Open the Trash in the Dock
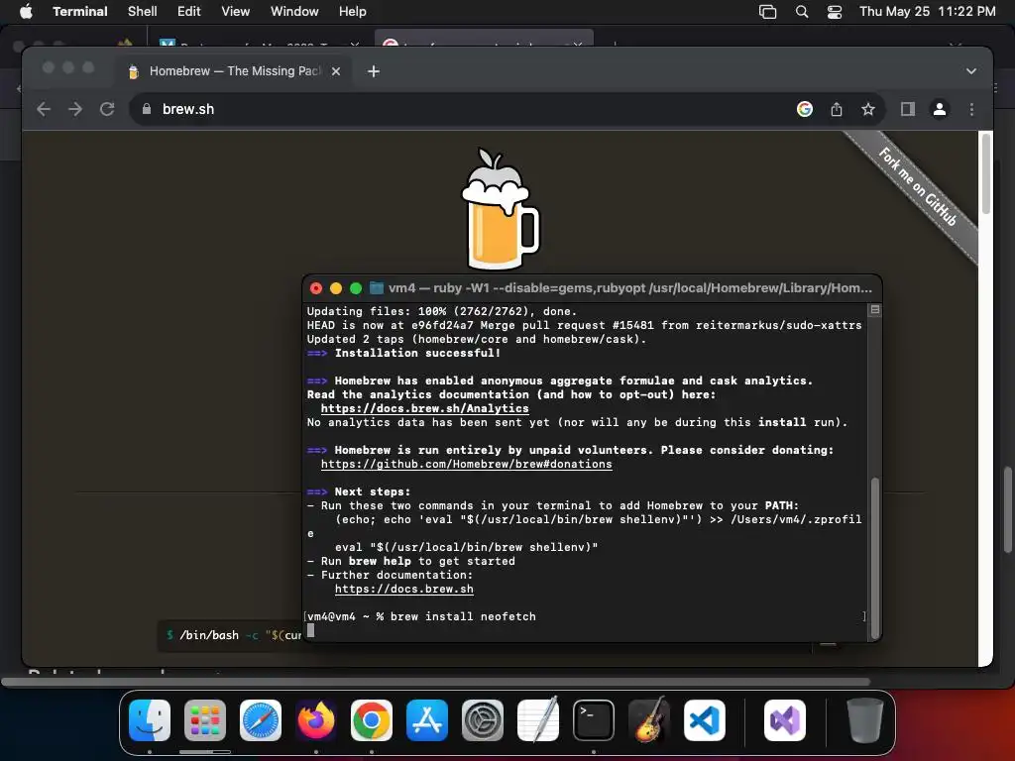 pyautogui.click(x=864, y=720)
